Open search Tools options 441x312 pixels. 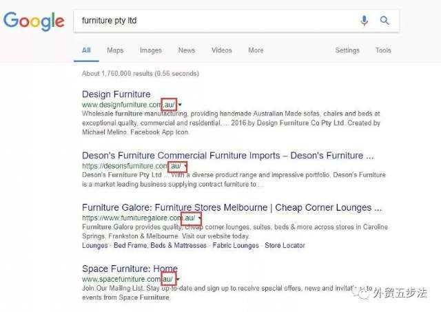tap(383, 50)
